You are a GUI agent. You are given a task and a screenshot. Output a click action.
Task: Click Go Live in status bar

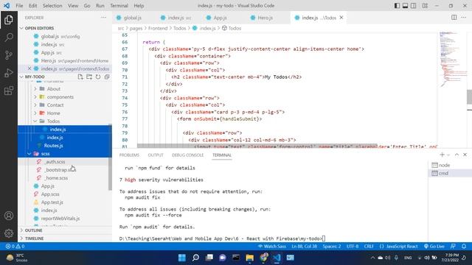(434, 246)
